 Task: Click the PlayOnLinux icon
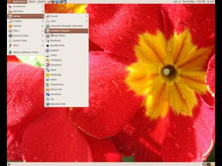click(48, 84)
